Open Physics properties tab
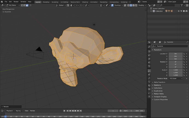The image size is (189, 118). tap(149, 97)
